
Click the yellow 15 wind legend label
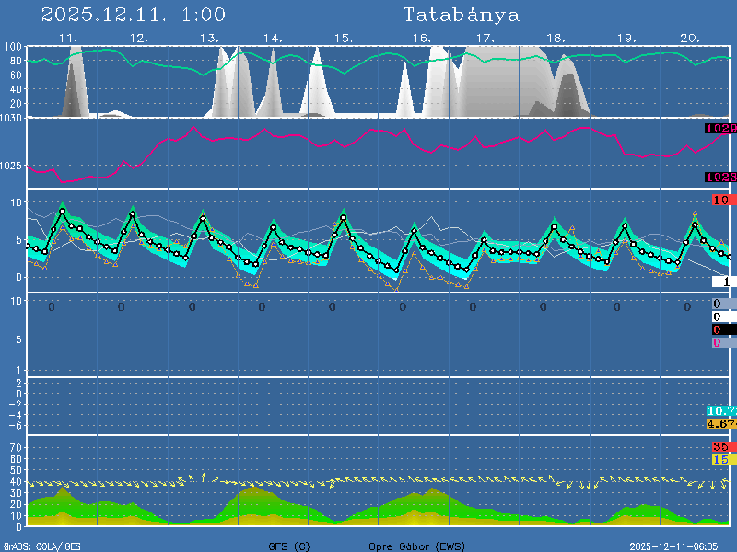[720, 459]
